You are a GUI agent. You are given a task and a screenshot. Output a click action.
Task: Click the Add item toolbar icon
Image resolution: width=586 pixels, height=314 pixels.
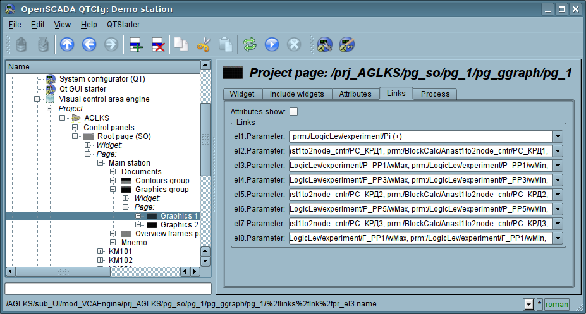136,44
